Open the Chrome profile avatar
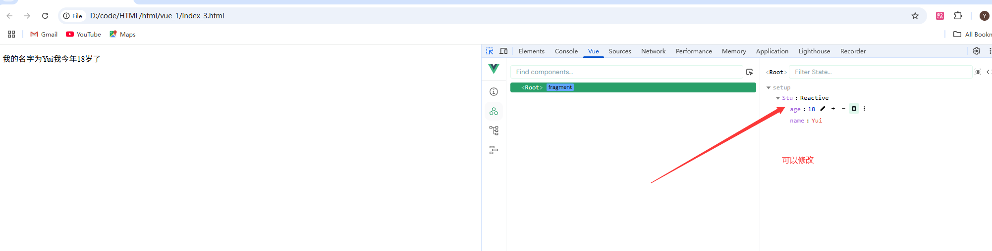 [985, 16]
